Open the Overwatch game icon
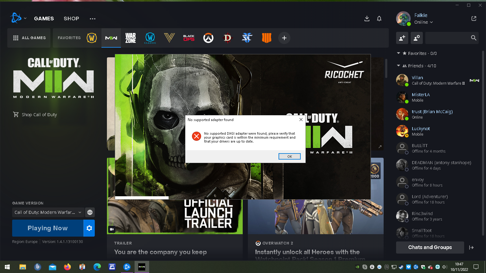This screenshot has width=486, height=273. pyautogui.click(x=208, y=38)
